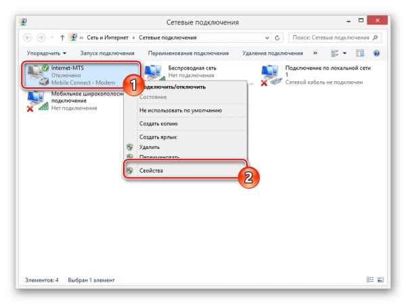Show more toolbar commands via the chevron
The image size is (406, 304).
coord(315,53)
